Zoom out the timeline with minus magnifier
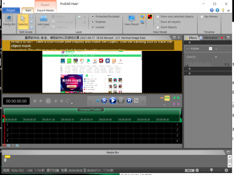This screenshot has height=175, width=234. point(17,146)
